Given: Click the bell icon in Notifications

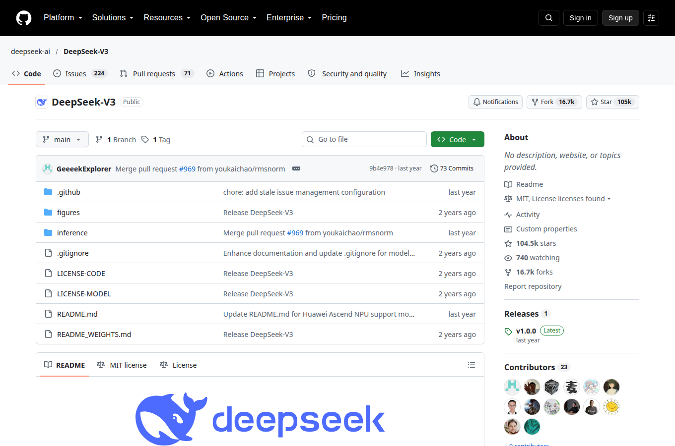Looking at the screenshot, I should tap(477, 102).
